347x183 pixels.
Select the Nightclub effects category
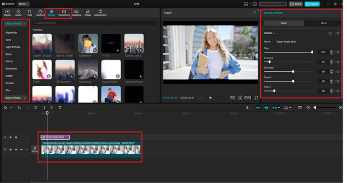click(x=11, y=32)
